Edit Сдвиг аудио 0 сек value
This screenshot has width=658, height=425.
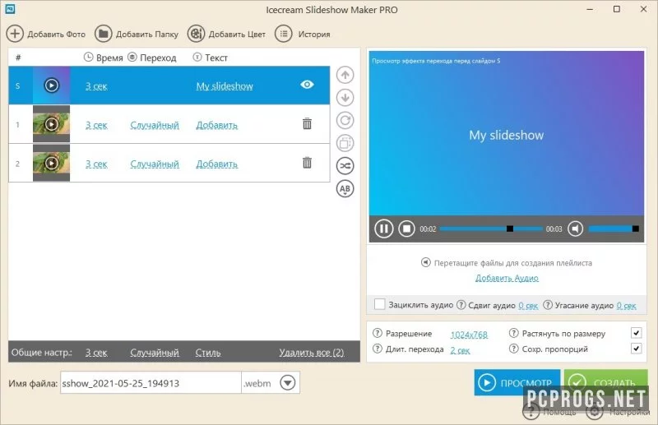528,306
